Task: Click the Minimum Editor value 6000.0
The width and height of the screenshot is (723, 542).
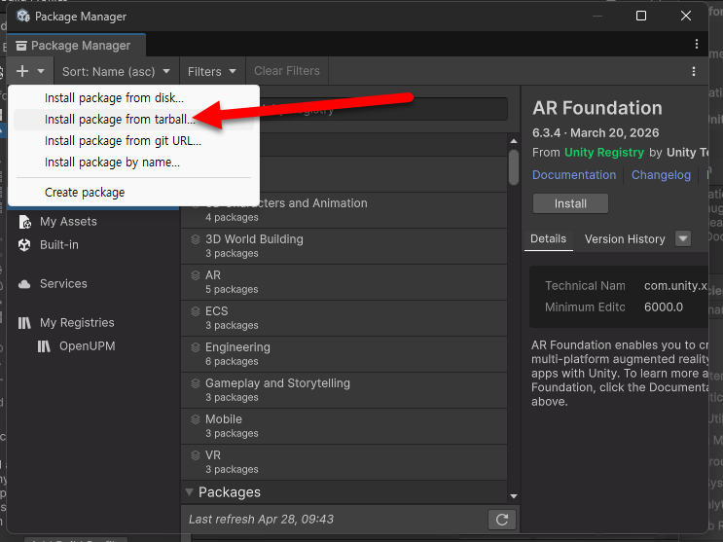Action: coord(664,307)
